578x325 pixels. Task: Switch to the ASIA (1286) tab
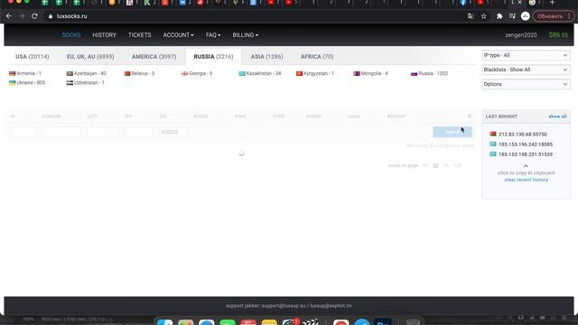click(267, 57)
